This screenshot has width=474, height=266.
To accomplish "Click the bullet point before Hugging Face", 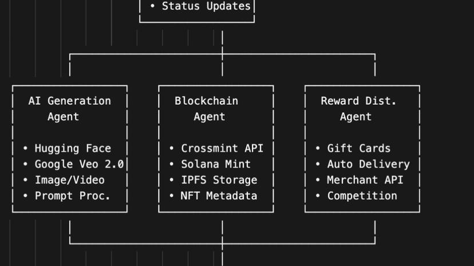I will click(x=25, y=148).
